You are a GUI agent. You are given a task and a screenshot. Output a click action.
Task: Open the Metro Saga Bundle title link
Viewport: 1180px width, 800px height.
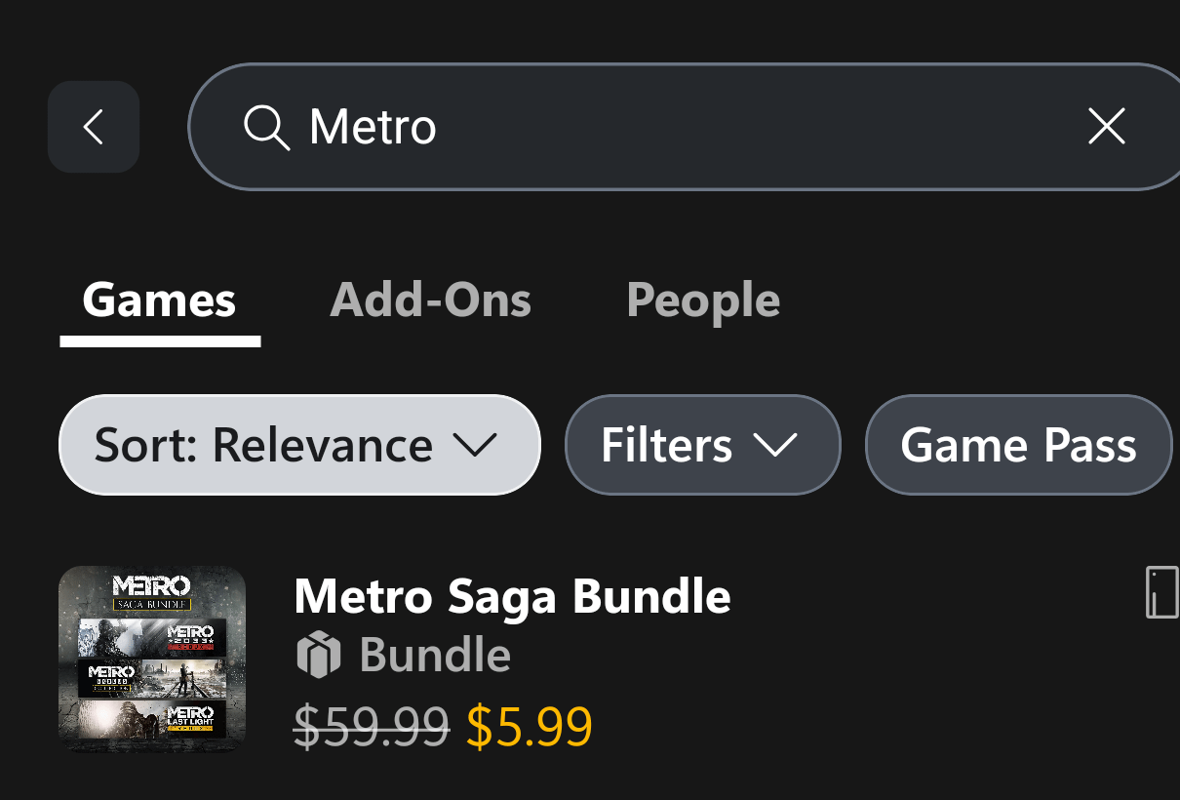point(512,596)
